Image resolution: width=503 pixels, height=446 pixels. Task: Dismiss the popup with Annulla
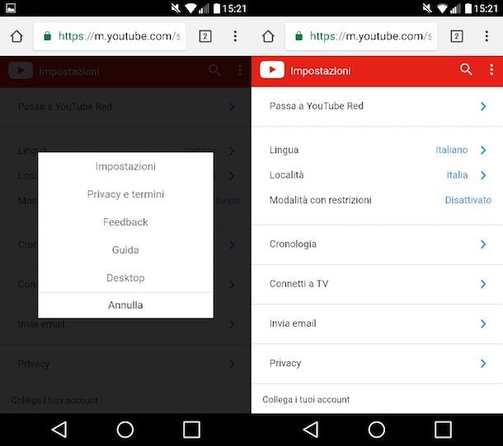125,305
